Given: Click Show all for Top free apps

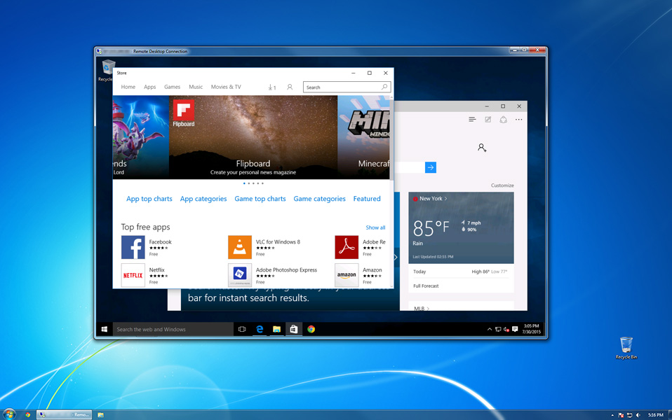Looking at the screenshot, I should point(375,227).
